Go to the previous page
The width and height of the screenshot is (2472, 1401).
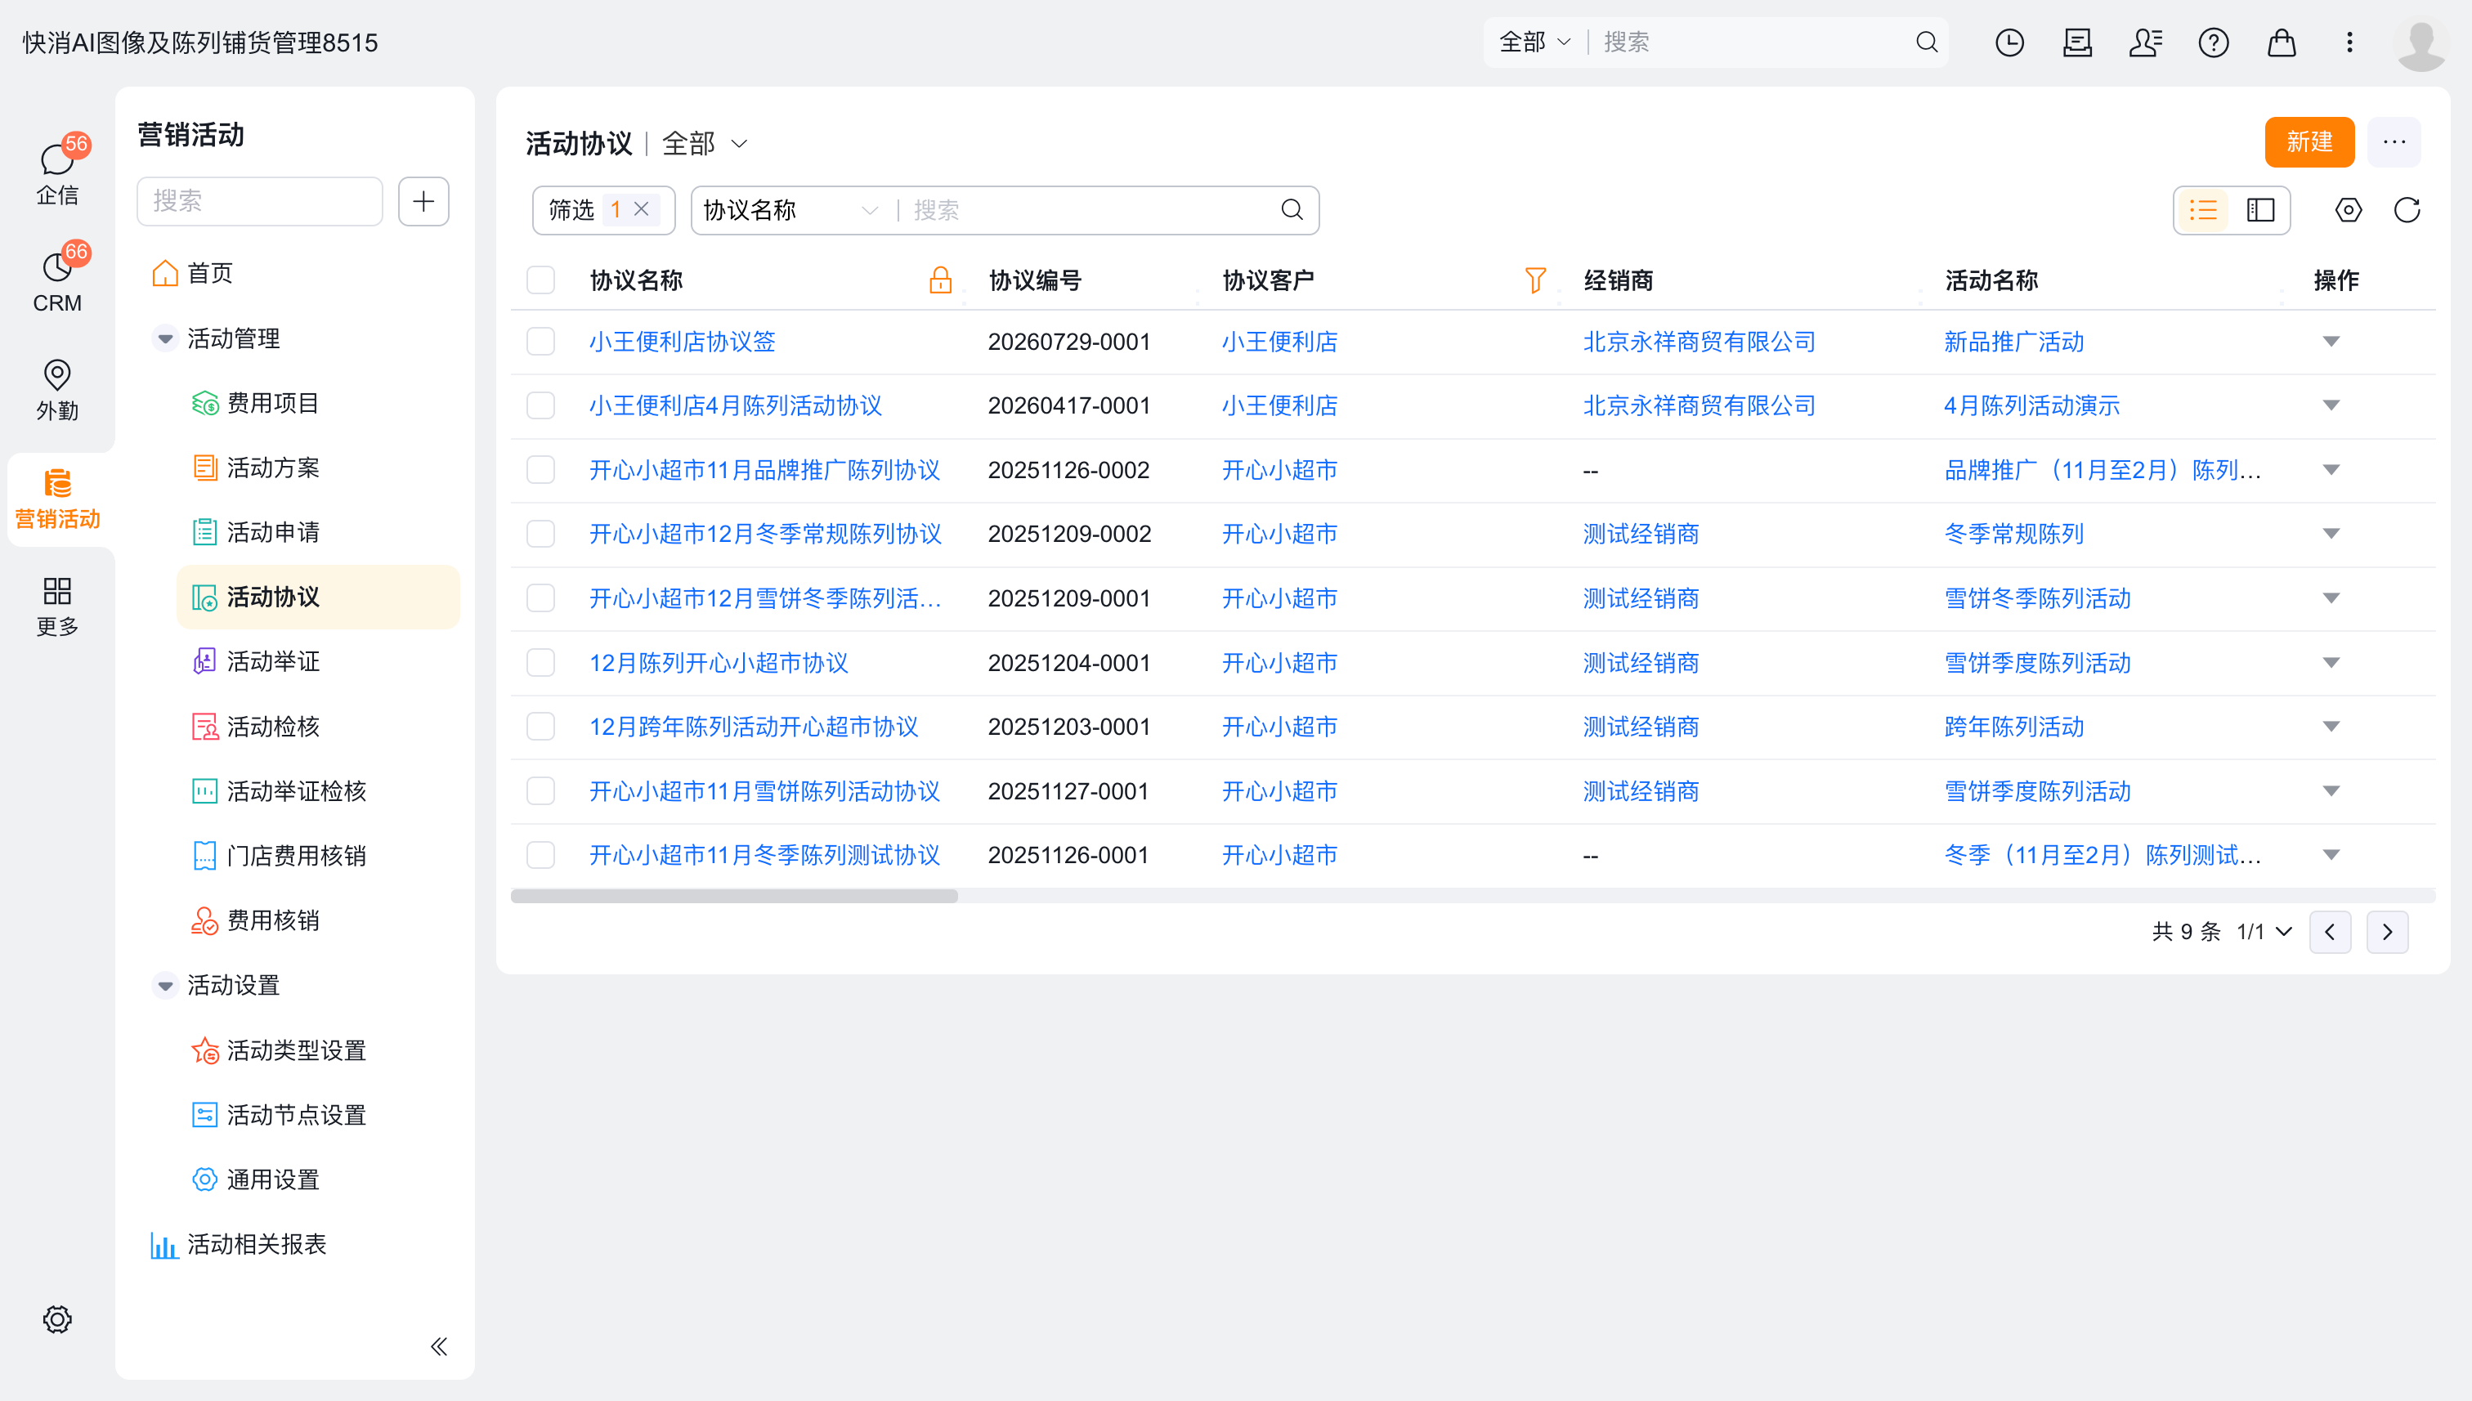[2330, 932]
